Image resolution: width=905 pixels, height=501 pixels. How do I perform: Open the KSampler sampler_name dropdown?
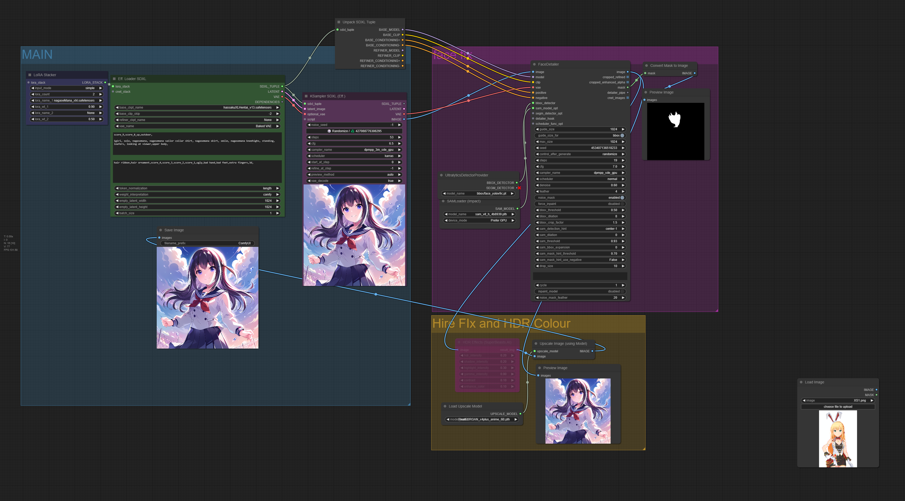coord(354,150)
